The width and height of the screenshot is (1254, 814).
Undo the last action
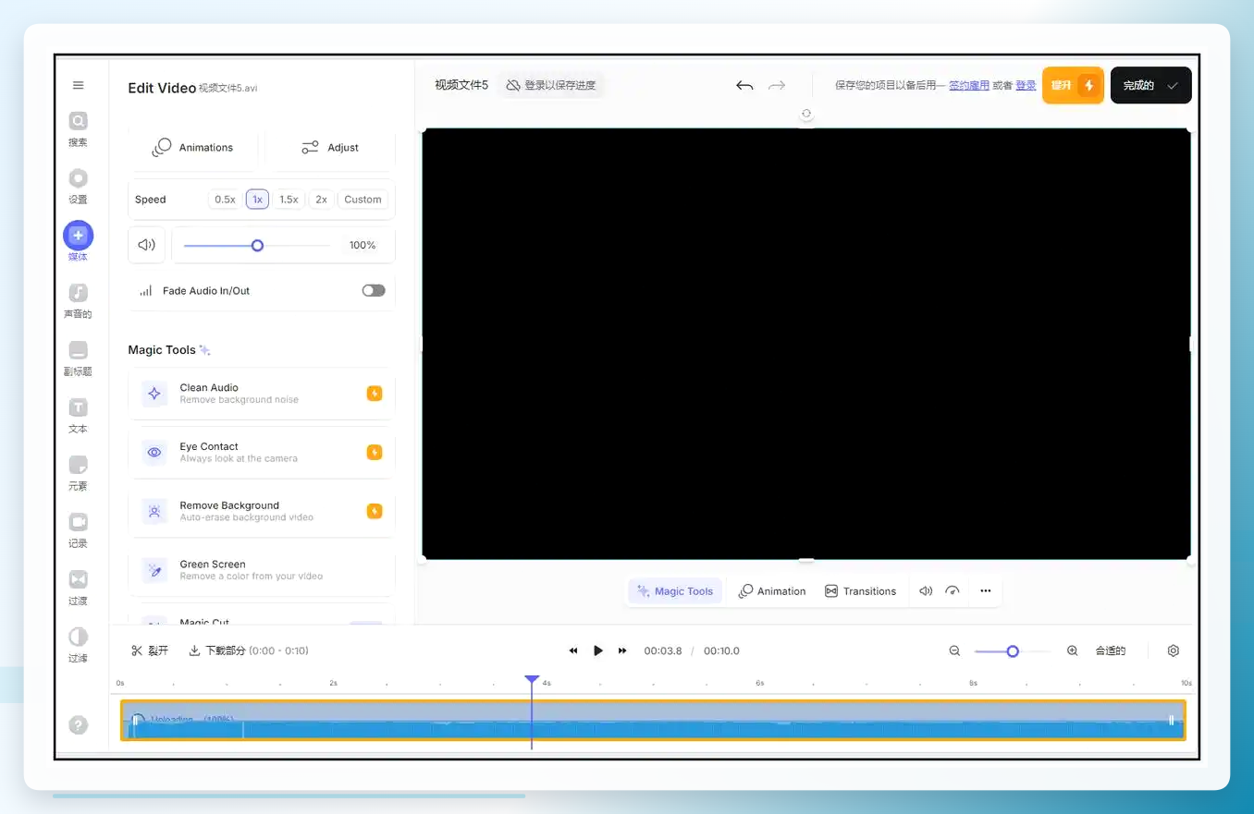click(x=744, y=86)
